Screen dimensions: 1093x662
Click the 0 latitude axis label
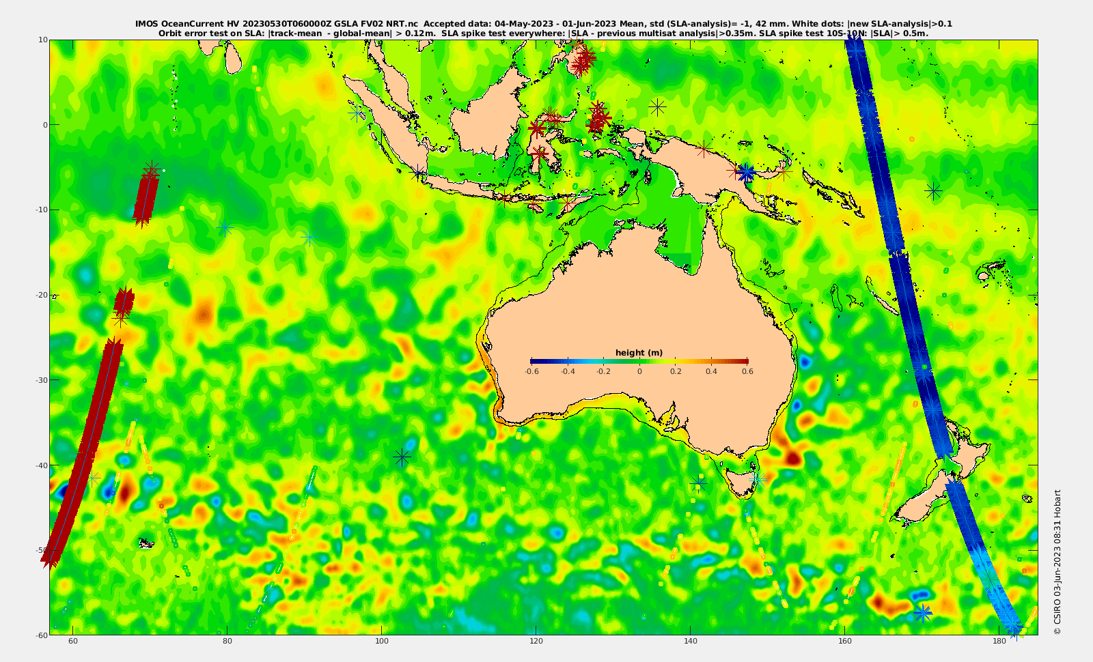click(x=45, y=125)
